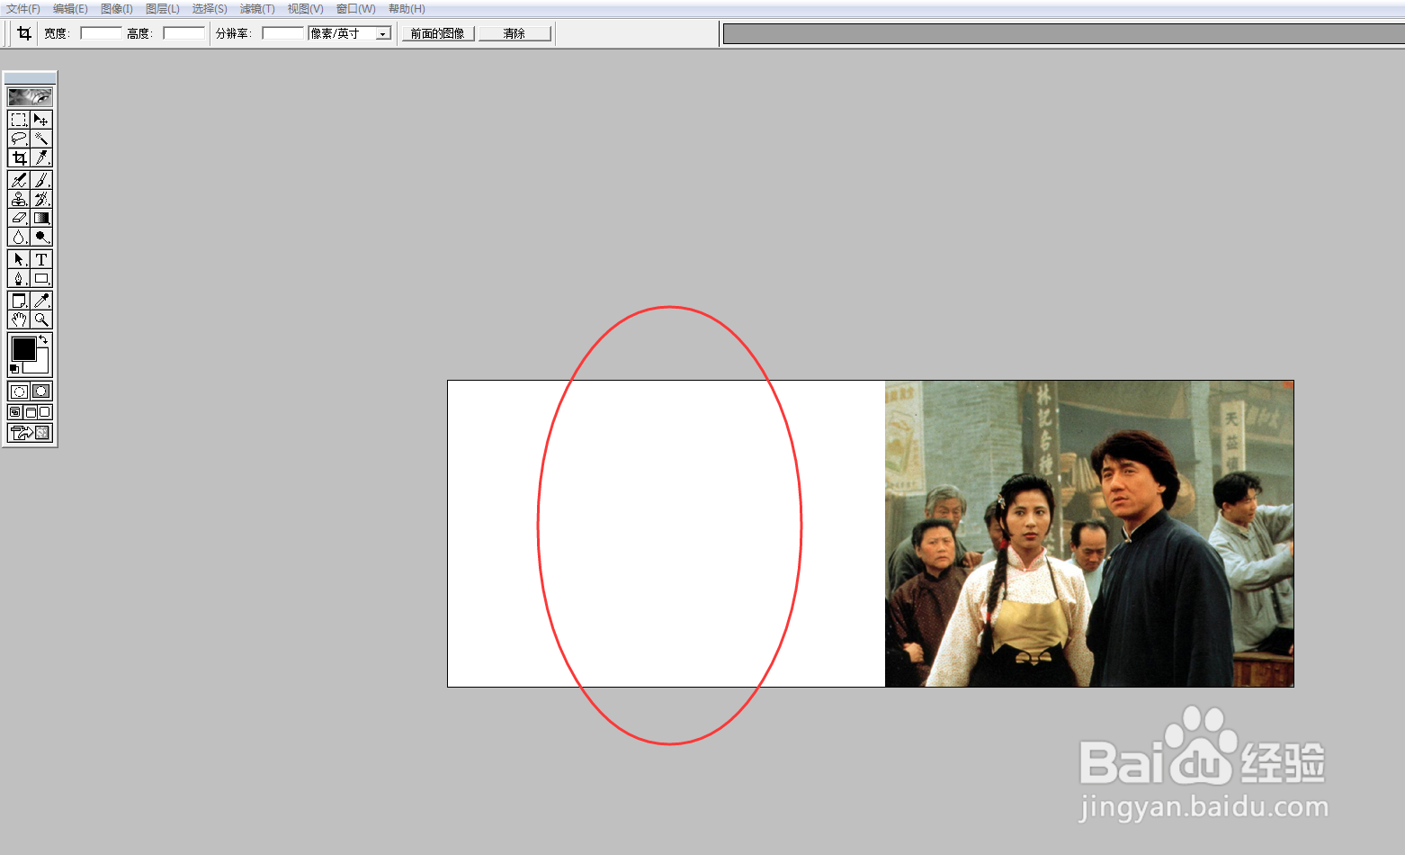This screenshot has width=1405, height=855.
Task: Switch to Standard edit mode
Action: click(19, 391)
